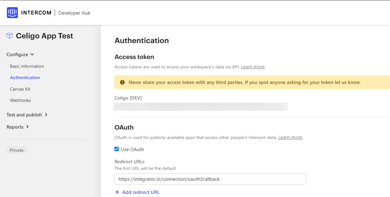Click the blurred Celigo [DEV] access token
Image resolution: width=390 pixels, height=197 pixels.
click(201, 107)
